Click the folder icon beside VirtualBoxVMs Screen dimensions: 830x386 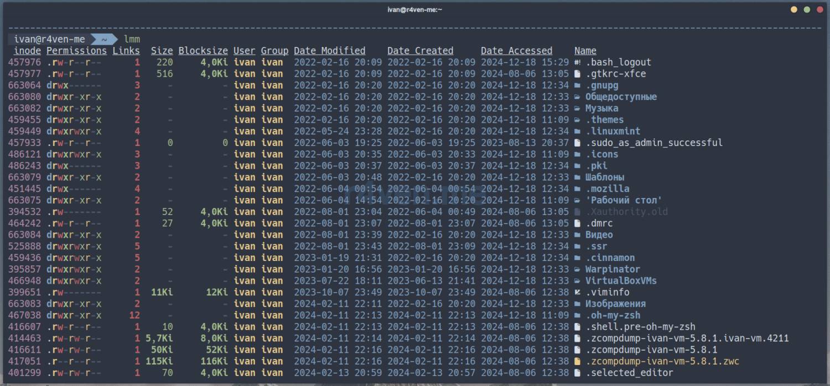pos(578,281)
